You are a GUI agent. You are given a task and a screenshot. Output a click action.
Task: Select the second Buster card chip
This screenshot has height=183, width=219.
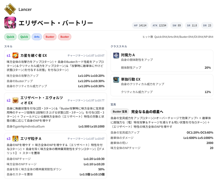pos(65,37)
